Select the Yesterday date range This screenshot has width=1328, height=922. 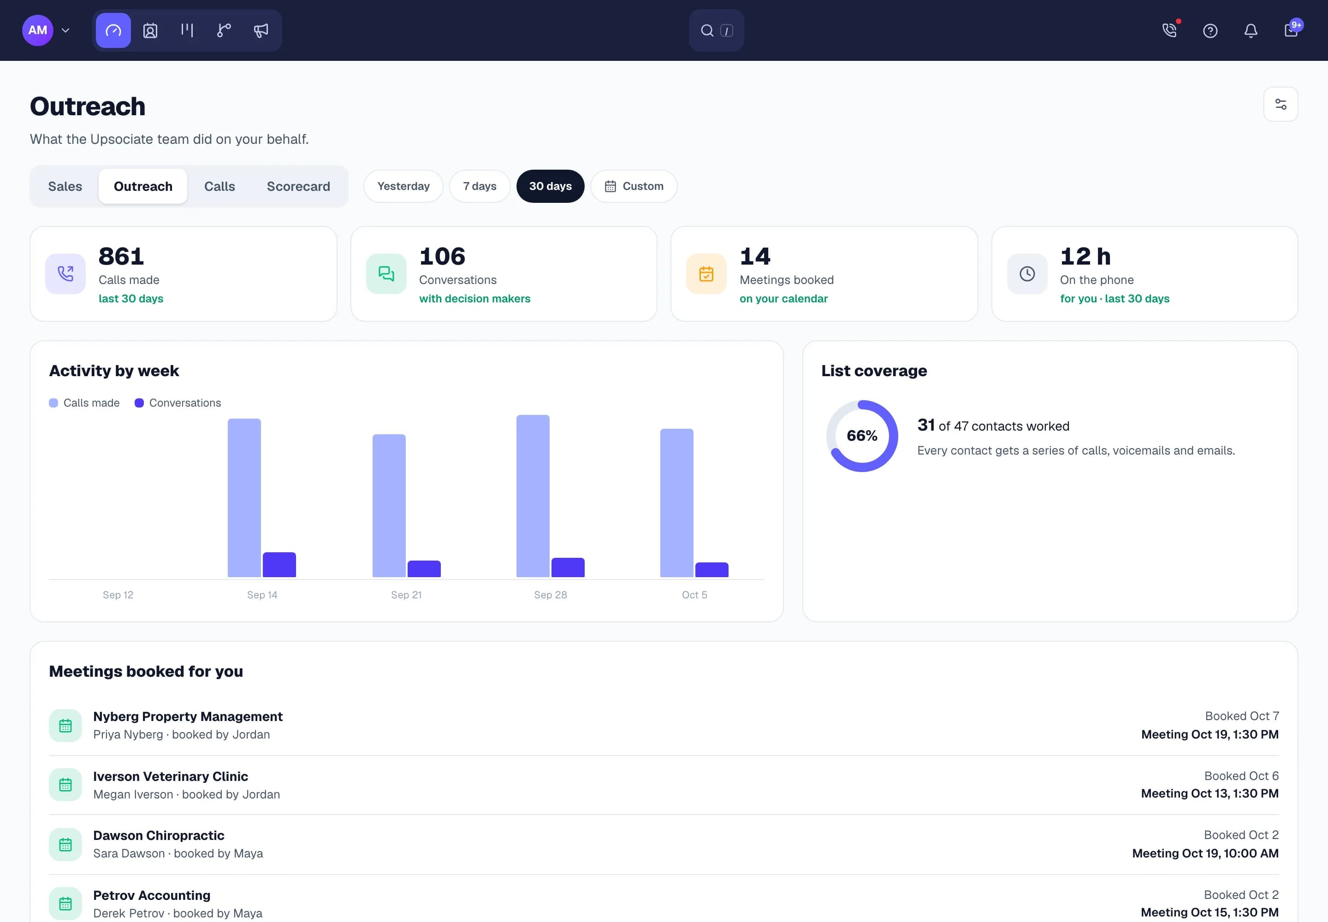click(x=403, y=186)
